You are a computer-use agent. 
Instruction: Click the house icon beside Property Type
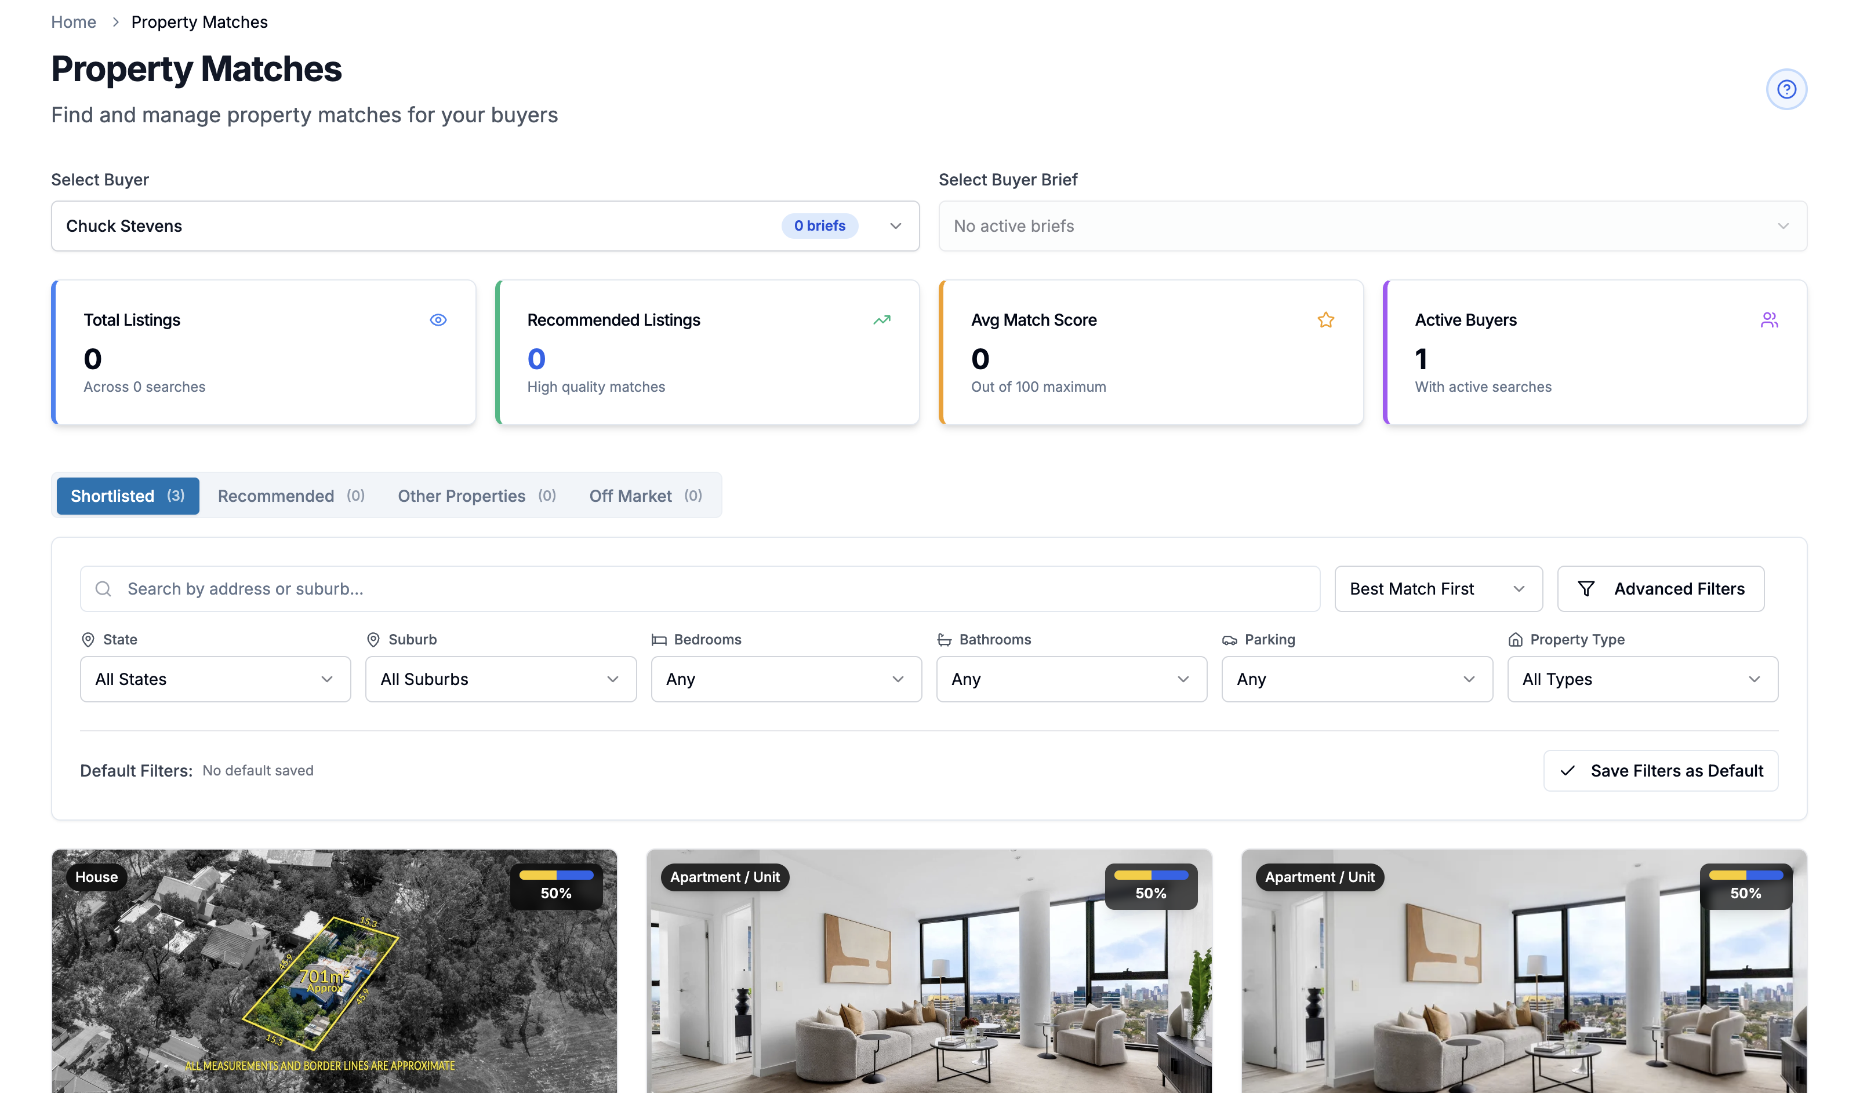(1515, 640)
